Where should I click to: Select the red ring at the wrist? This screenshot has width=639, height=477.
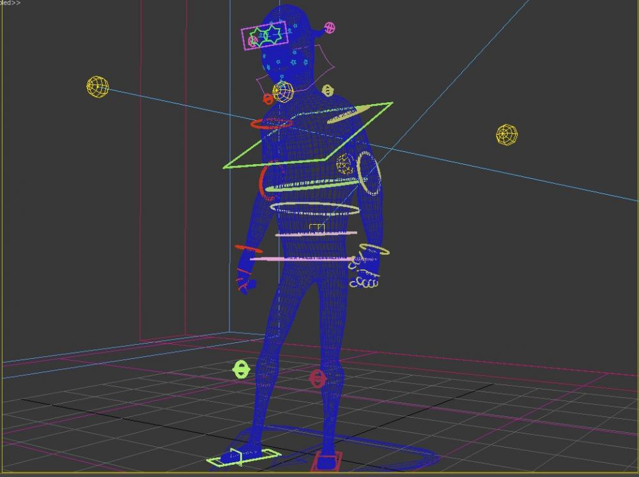point(249,249)
